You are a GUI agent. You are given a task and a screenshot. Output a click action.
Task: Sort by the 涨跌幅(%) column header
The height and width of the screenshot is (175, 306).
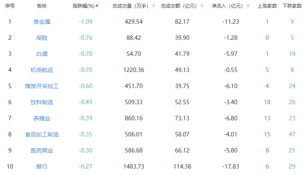[x=83, y=6]
